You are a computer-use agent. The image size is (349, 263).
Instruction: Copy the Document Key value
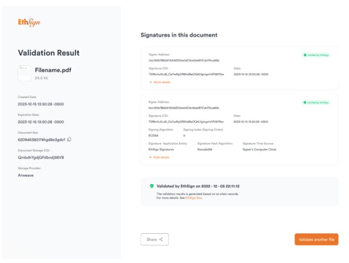click(69, 139)
